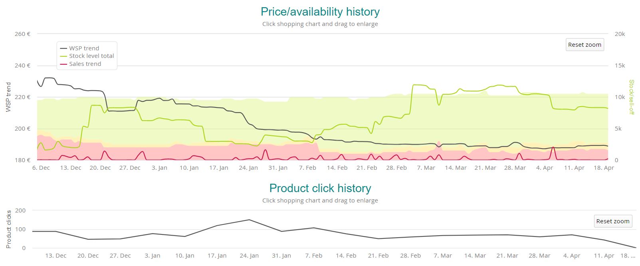
Task: Click the 180 € label on the price axis
Action: [x=22, y=160]
